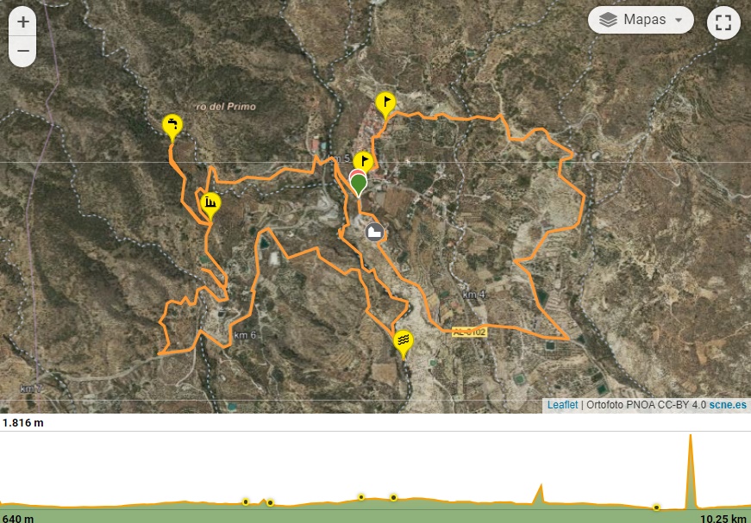Open the Mapas layer dropdown
Image resolution: width=751 pixels, height=523 pixels.
pos(641,20)
